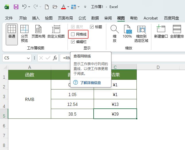Click cell containing 1.05
This screenshot has width=185, height=150.
[72, 94]
